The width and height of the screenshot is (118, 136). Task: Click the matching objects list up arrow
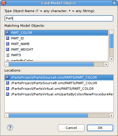point(111,32)
